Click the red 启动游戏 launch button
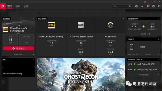This screenshot has height=91, width=162. [18, 48]
